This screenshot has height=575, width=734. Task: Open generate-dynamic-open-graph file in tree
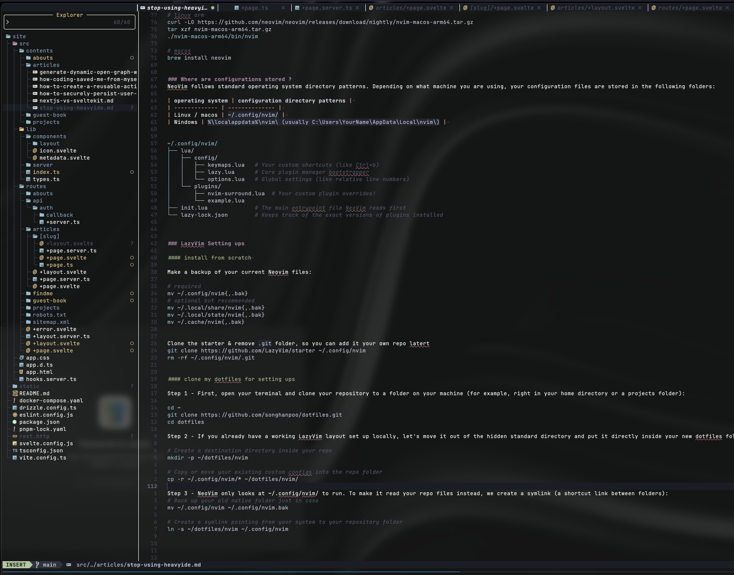pyautogui.click(x=88, y=72)
